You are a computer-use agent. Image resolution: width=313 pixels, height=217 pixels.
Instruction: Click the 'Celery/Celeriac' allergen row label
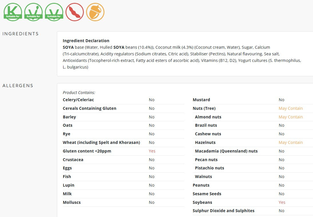point(78,99)
